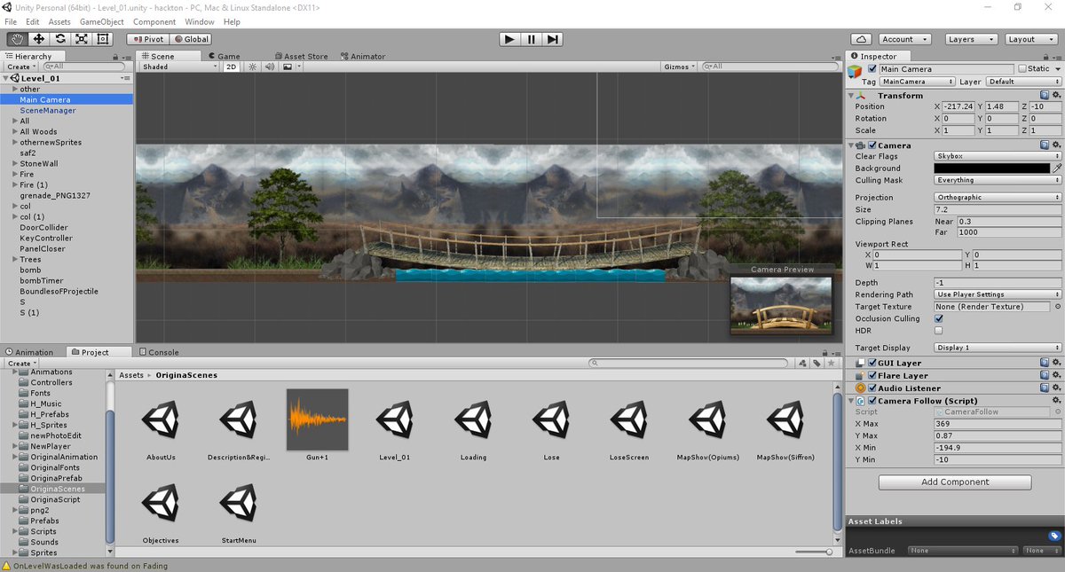
Task: Select the Rect transform tool
Action: pos(103,39)
